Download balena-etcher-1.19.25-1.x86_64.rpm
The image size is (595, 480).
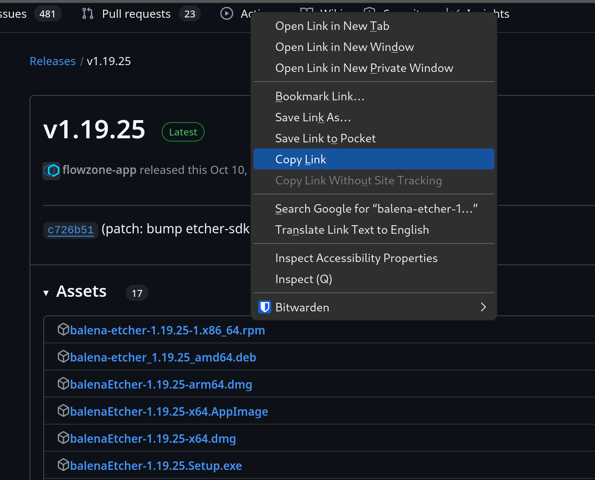167,330
